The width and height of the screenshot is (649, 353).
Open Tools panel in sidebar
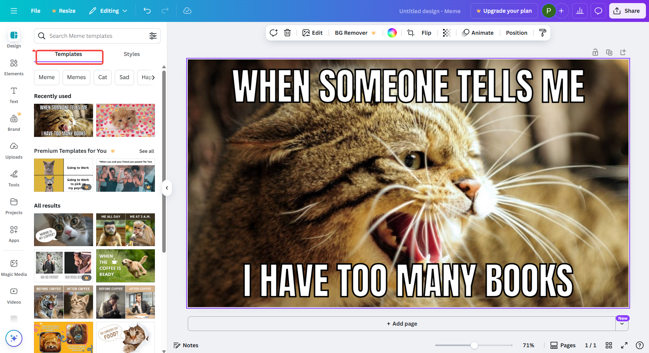click(14, 179)
